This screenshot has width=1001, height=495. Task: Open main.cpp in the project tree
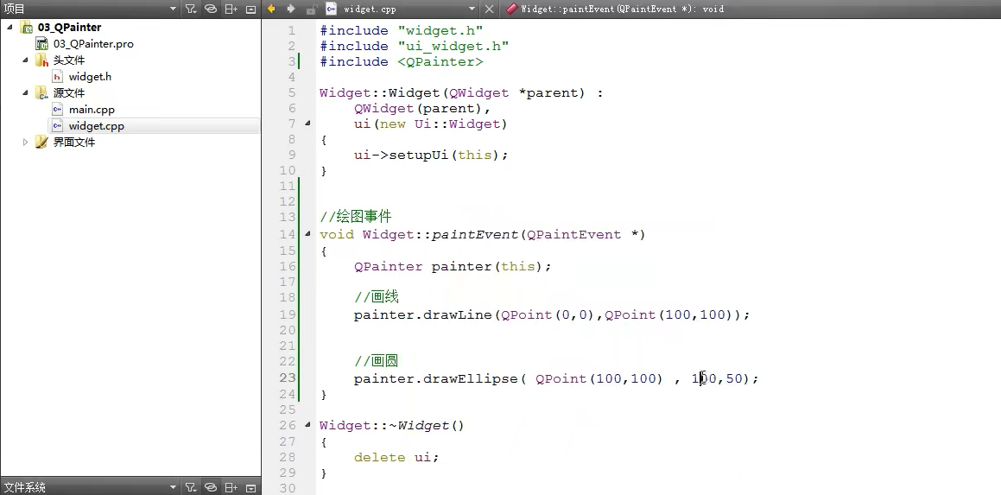pyautogui.click(x=92, y=109)
